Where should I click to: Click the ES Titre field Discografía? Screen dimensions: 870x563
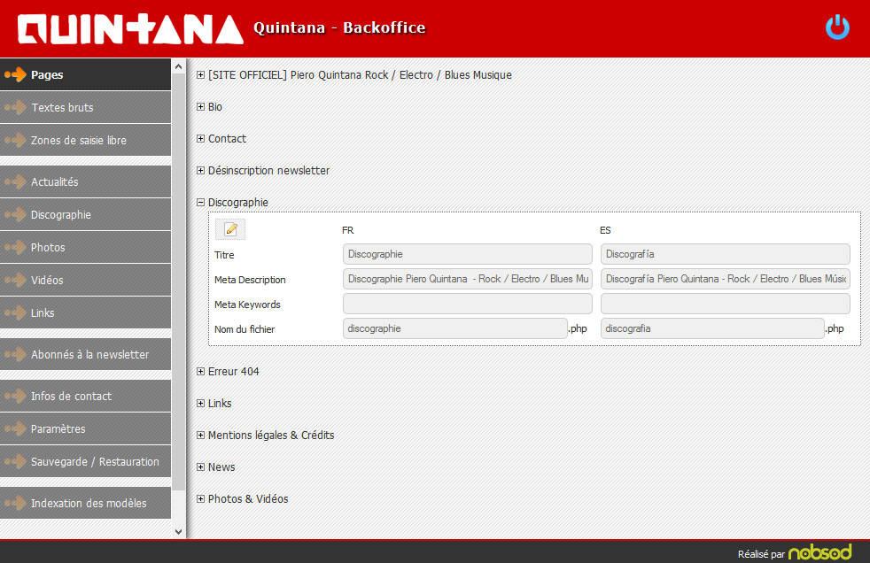(x=726, y=254)
